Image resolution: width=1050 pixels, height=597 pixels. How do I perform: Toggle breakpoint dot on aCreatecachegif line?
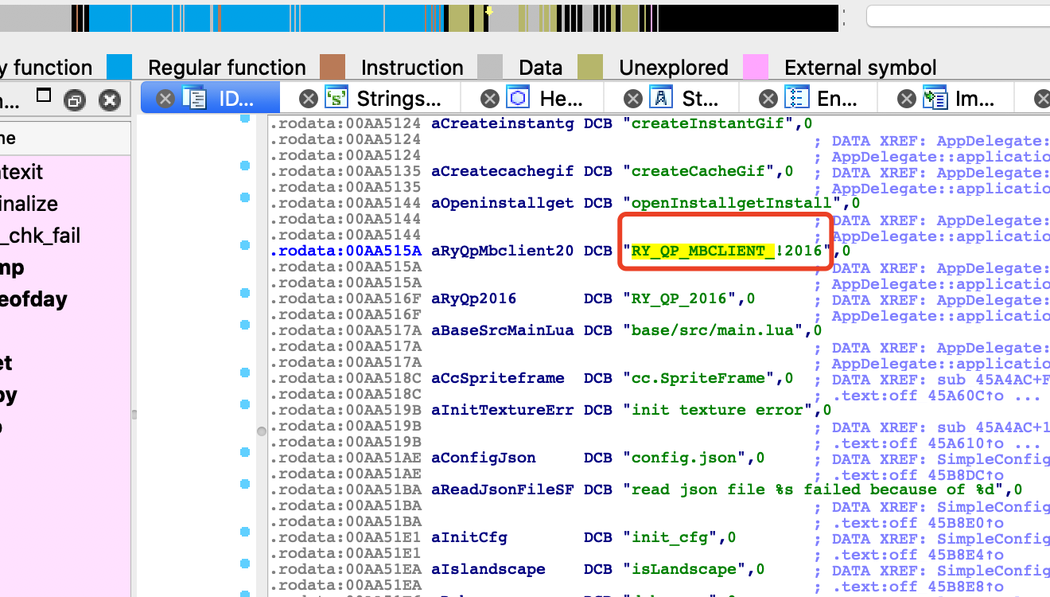[x=245, y=166]
